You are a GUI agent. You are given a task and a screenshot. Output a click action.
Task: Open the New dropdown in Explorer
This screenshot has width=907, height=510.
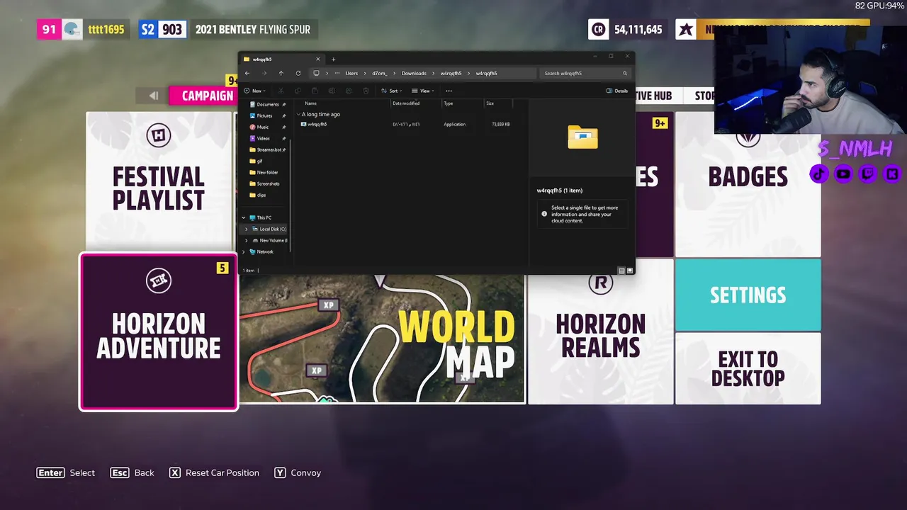[254, 91]
